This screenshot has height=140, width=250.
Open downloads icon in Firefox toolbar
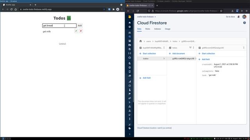point(232,11)
